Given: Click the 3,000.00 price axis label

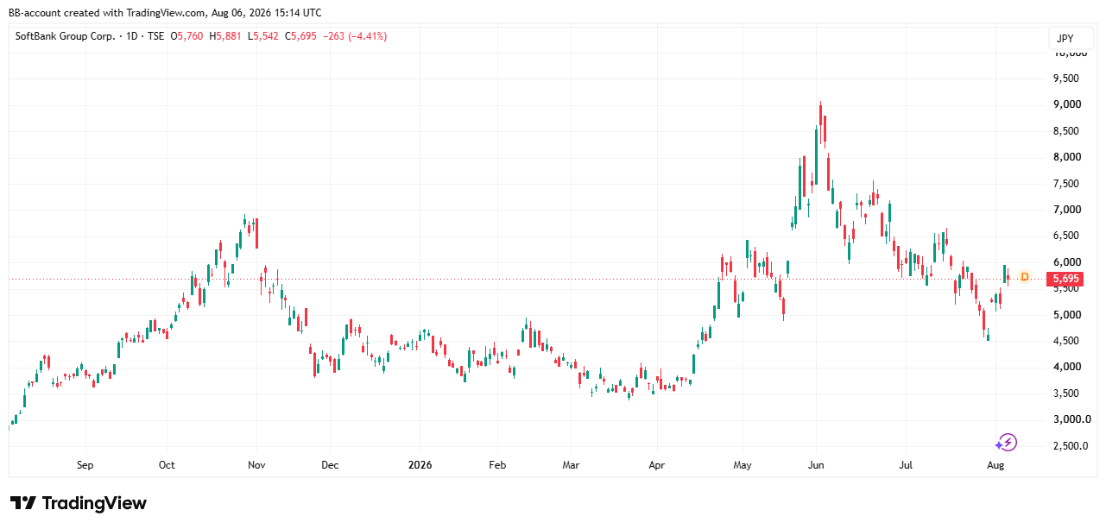Looking at the screenshot, I should click(x=1071, y=419).
